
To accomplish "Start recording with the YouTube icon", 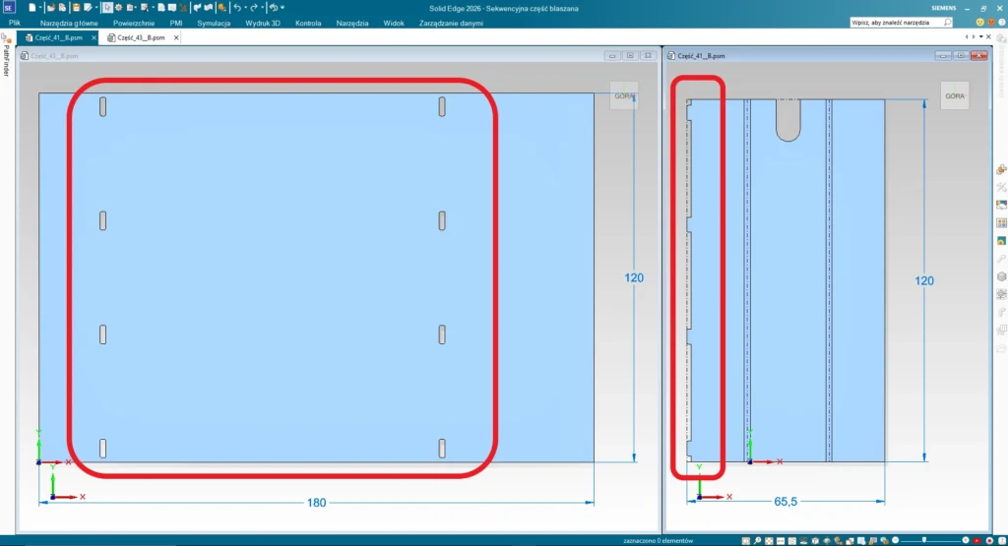I will coord(977,540).
